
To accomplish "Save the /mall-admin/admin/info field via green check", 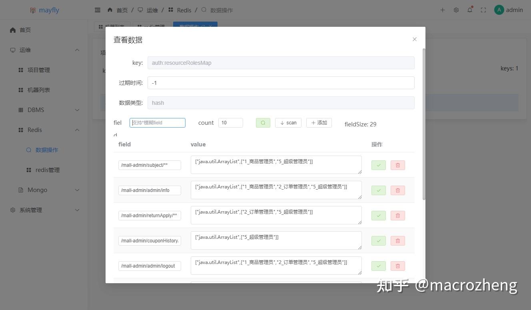I will pos(378,190).
